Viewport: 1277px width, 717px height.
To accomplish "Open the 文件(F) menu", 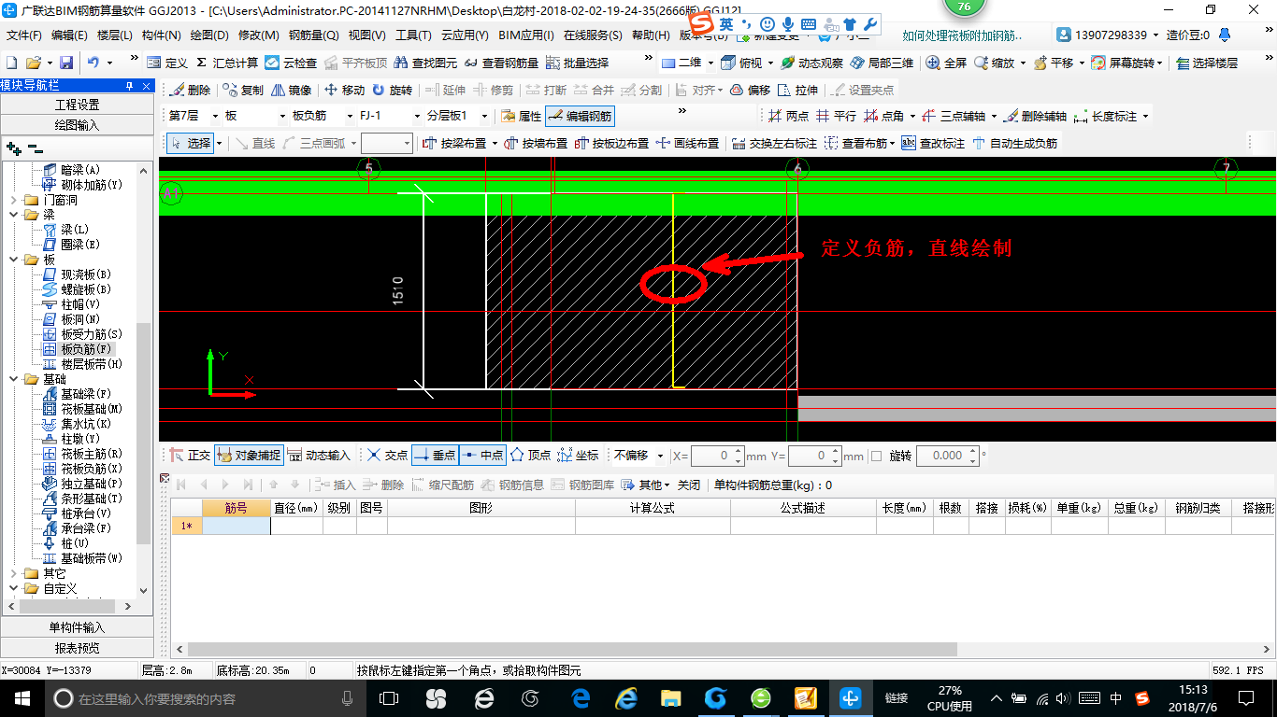I will [24, 35].
